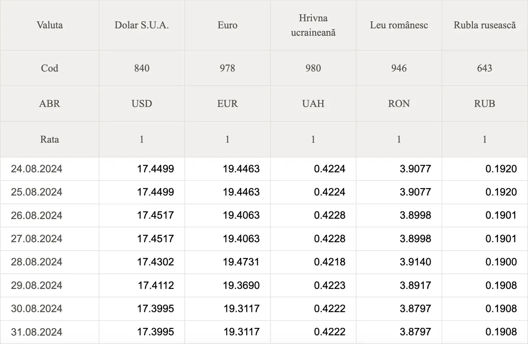Click the currency code 643 cell
Screen dimensions: 528x344
[x=485, y=68]
